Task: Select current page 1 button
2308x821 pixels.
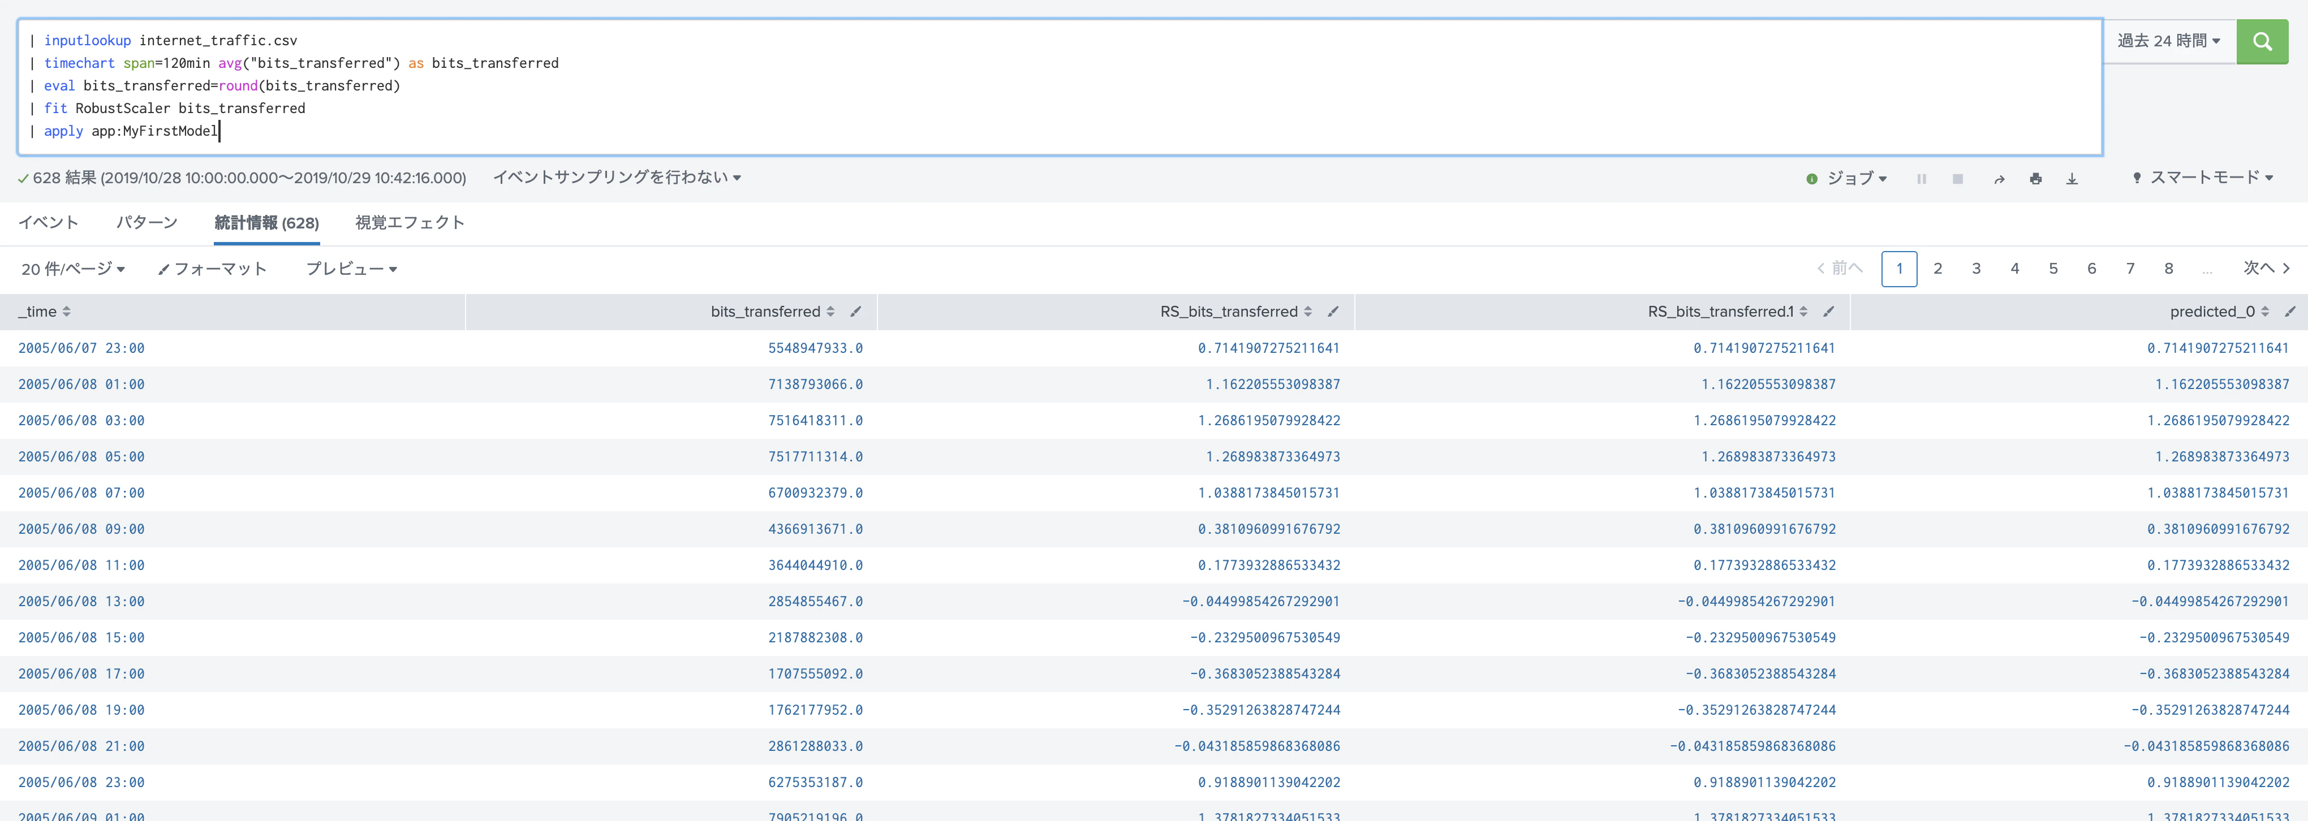Action: coord(1900,269)
